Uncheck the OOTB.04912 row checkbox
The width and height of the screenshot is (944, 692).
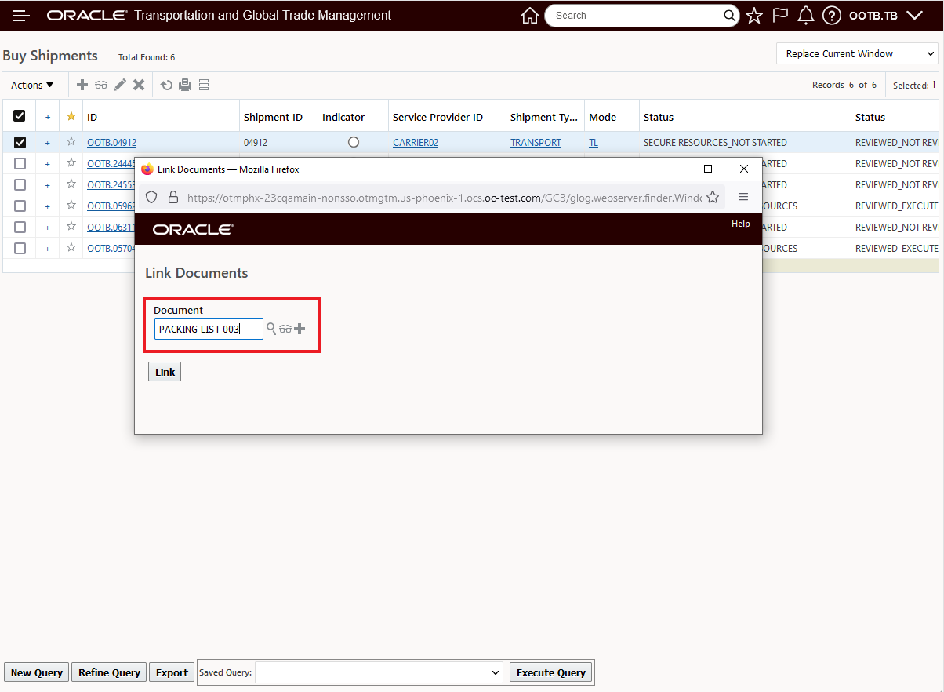pyautogui.click(x=20, y=142)
